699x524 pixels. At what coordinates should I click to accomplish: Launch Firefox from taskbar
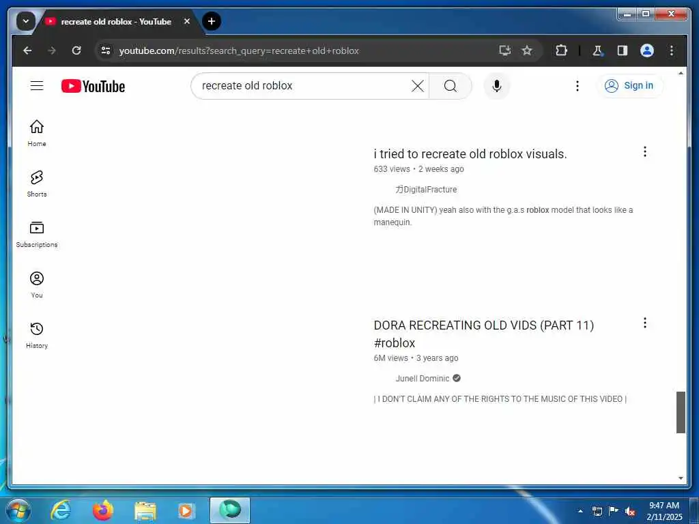point(103,510)
